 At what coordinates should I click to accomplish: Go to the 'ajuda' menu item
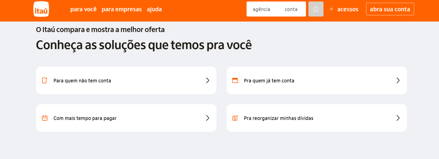pos(154,9)
